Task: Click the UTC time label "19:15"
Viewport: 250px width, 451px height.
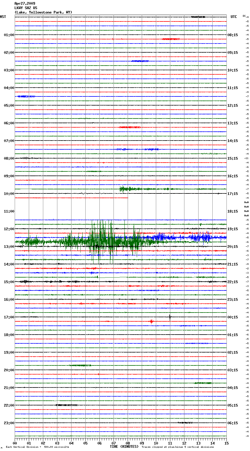Action: click(233, 229)
